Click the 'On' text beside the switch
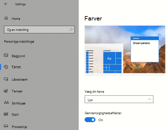This screenshot has height=130, width=168. coord(100,120)
